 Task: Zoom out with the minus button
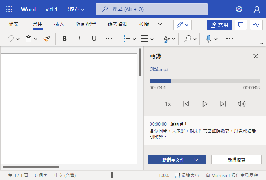point(95,175)
